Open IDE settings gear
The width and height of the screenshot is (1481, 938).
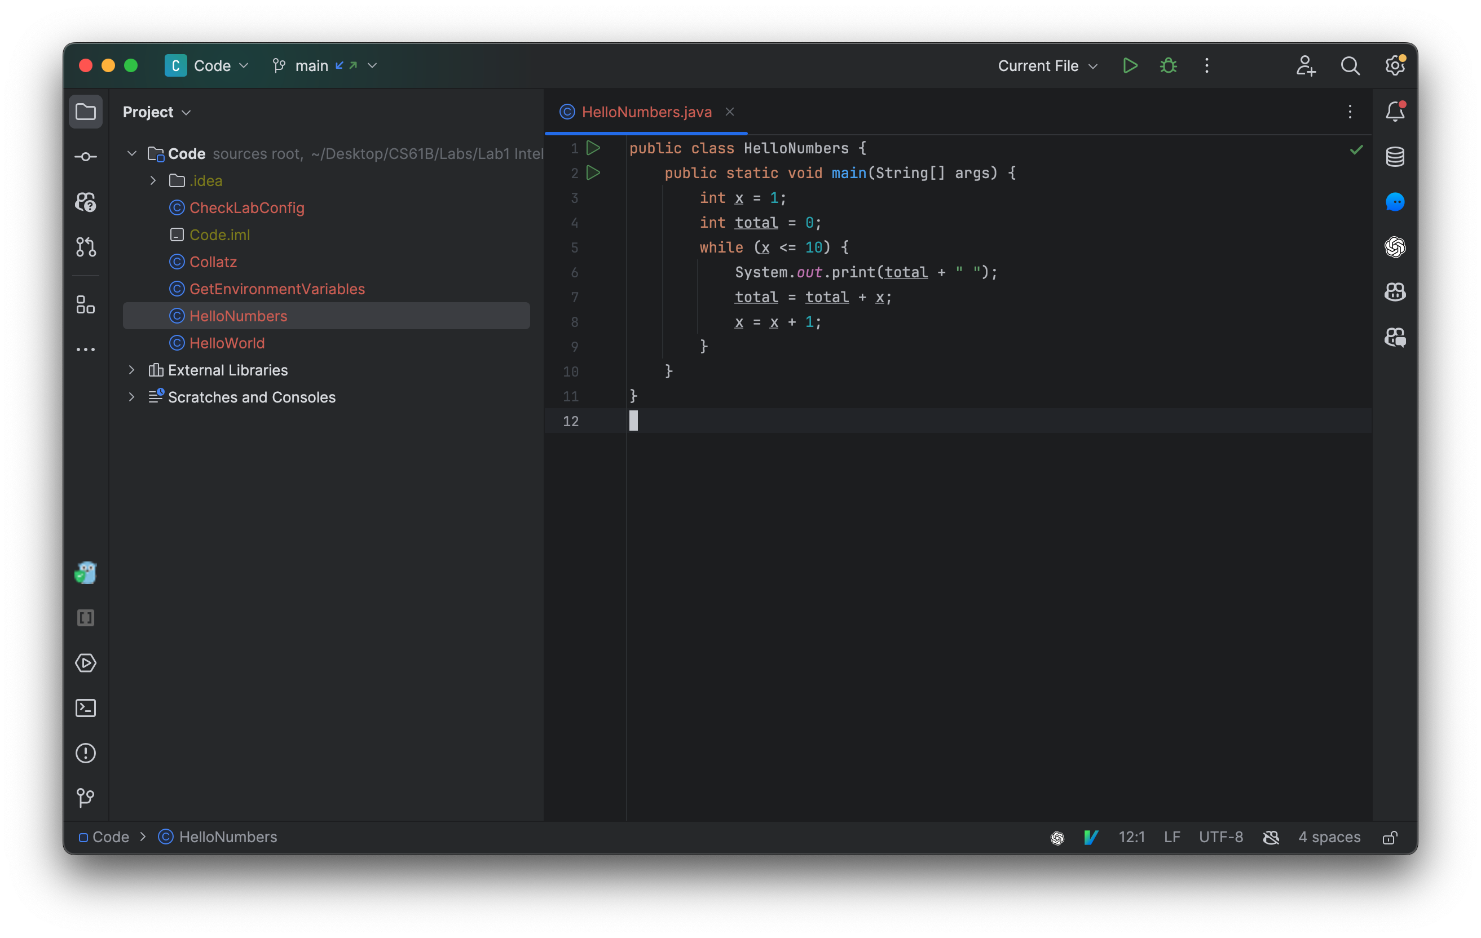(1395, 66)
